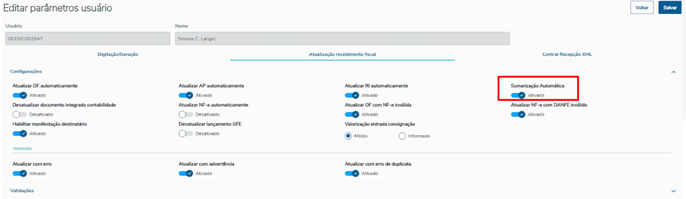Toggle Sumarização Automática switch

tap(518, 95)
